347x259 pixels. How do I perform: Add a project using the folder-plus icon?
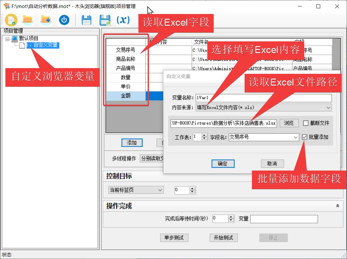[x=45, y=20]
